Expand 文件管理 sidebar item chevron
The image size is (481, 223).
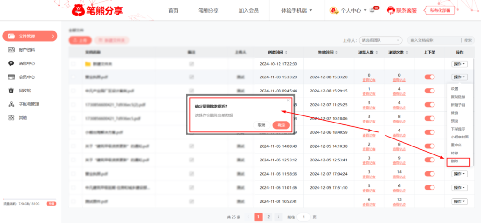point(53,36)
